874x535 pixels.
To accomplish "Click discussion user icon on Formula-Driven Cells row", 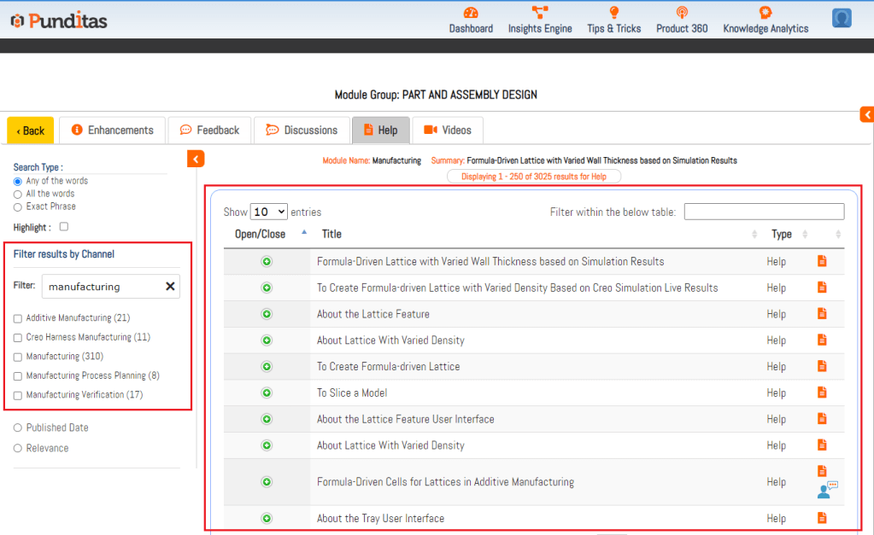I will (x=826, y=490).
